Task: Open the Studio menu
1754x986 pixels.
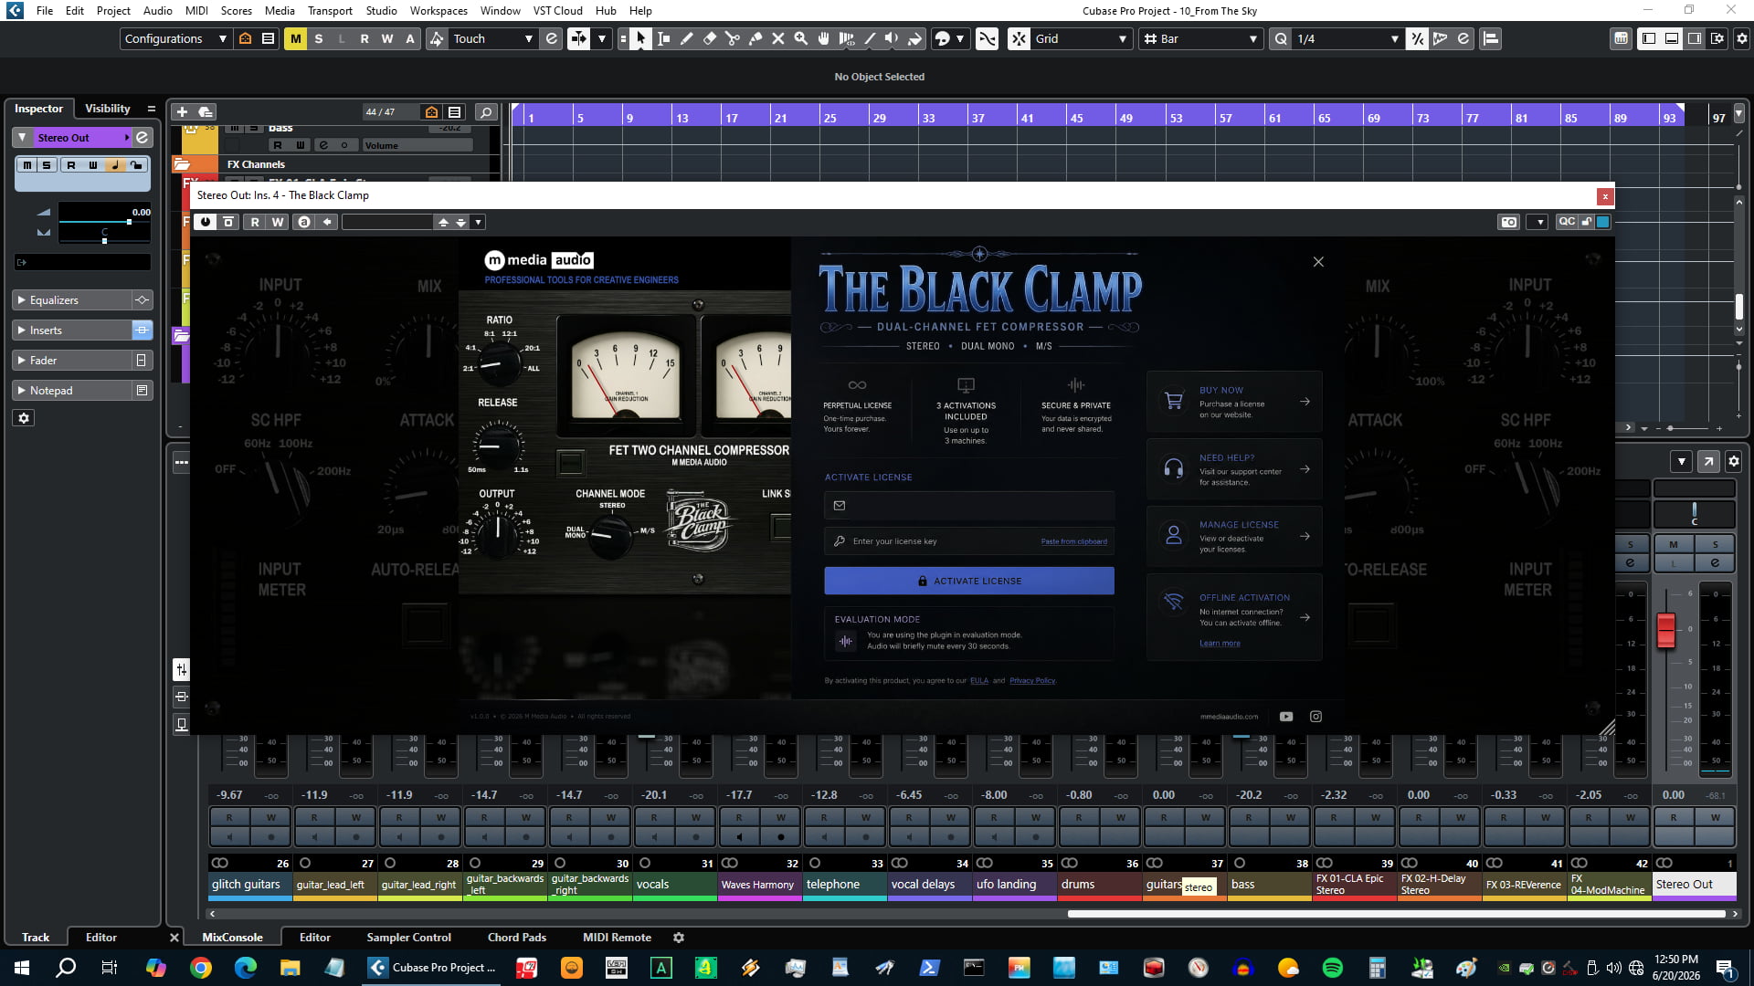Action: 381,11
